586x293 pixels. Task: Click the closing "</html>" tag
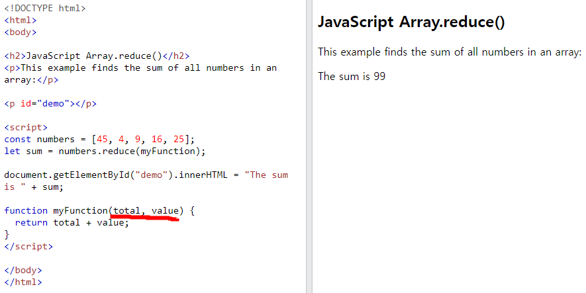pos(23,282)
